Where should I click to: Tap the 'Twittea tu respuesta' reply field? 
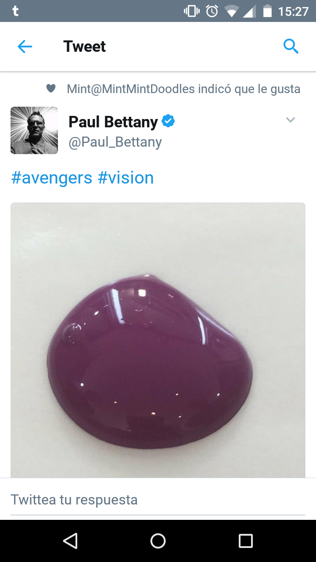[158, 500]
